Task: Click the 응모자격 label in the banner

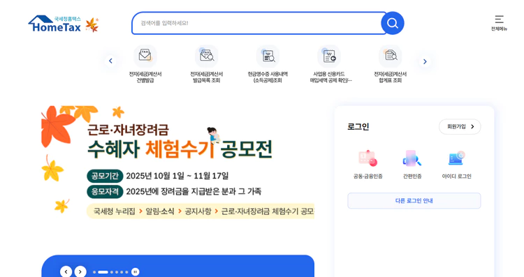Action: [105, 192]
